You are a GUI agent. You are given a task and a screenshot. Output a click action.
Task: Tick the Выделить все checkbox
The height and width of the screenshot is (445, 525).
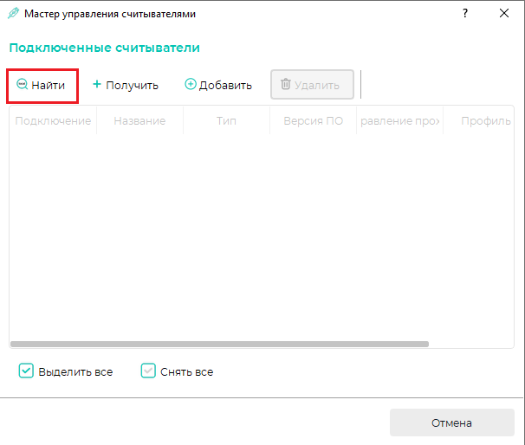pyautogui.click(x=26, y=371)
